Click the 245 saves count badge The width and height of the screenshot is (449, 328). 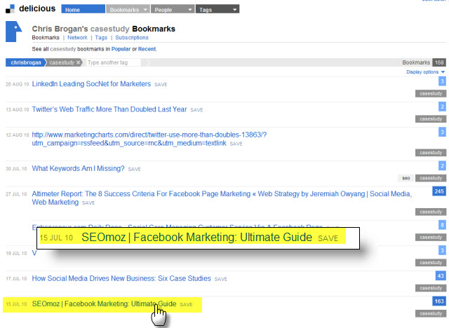[439, 191]
